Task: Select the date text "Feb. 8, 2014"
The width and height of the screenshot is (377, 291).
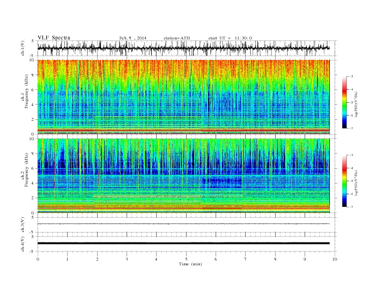Action: pos(133,38)
